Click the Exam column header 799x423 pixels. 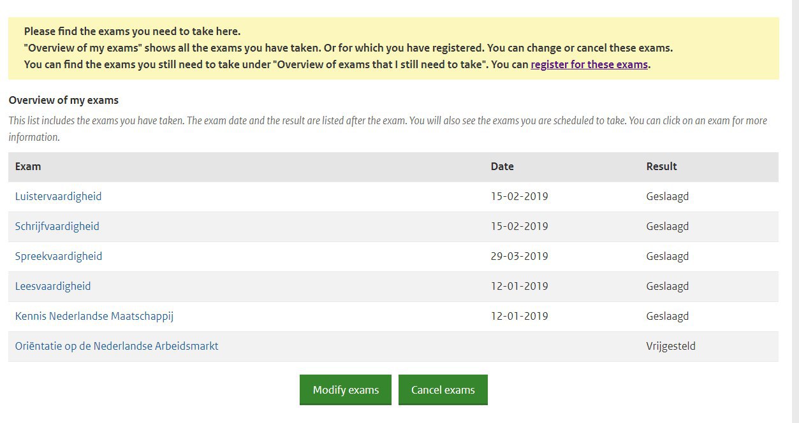click(28, 166)
